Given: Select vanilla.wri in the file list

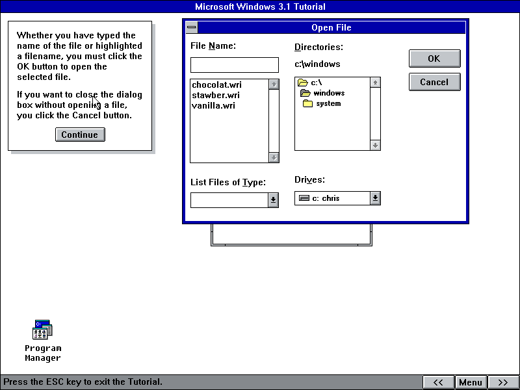Looking at the screenshot, I should 214,105.
